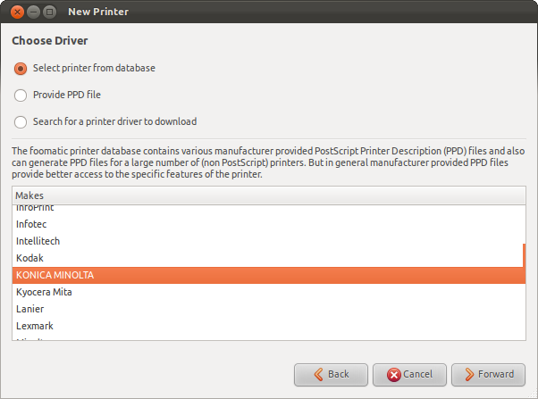The width and height of the screenshot is (538, 399).
Task: Click Forward to continue
Action: tap(488, 374)
